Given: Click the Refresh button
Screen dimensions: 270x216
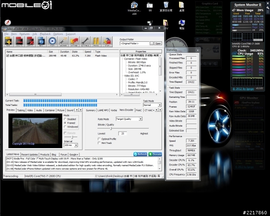Looking at the screenshot, I should click(x=140, y=154).
